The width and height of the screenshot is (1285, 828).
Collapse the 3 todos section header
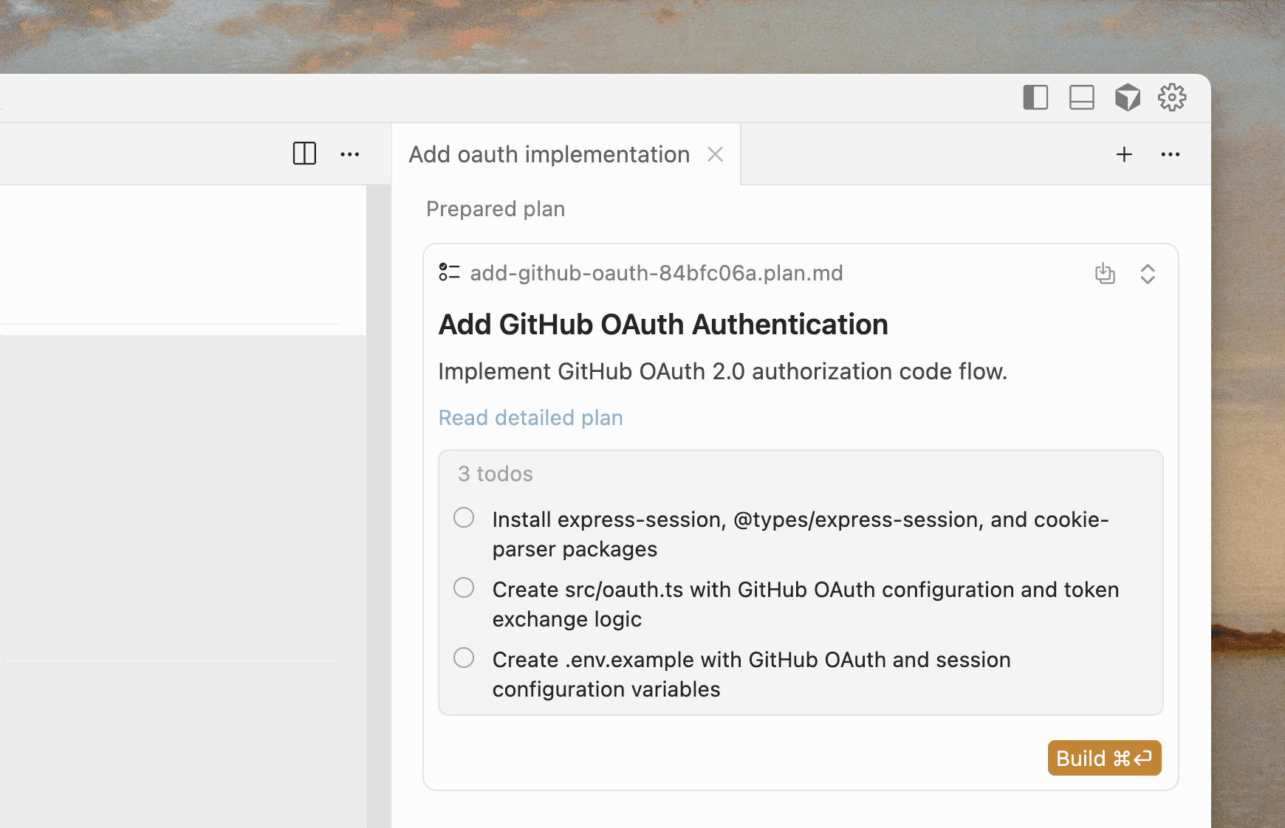pos(495,474)
